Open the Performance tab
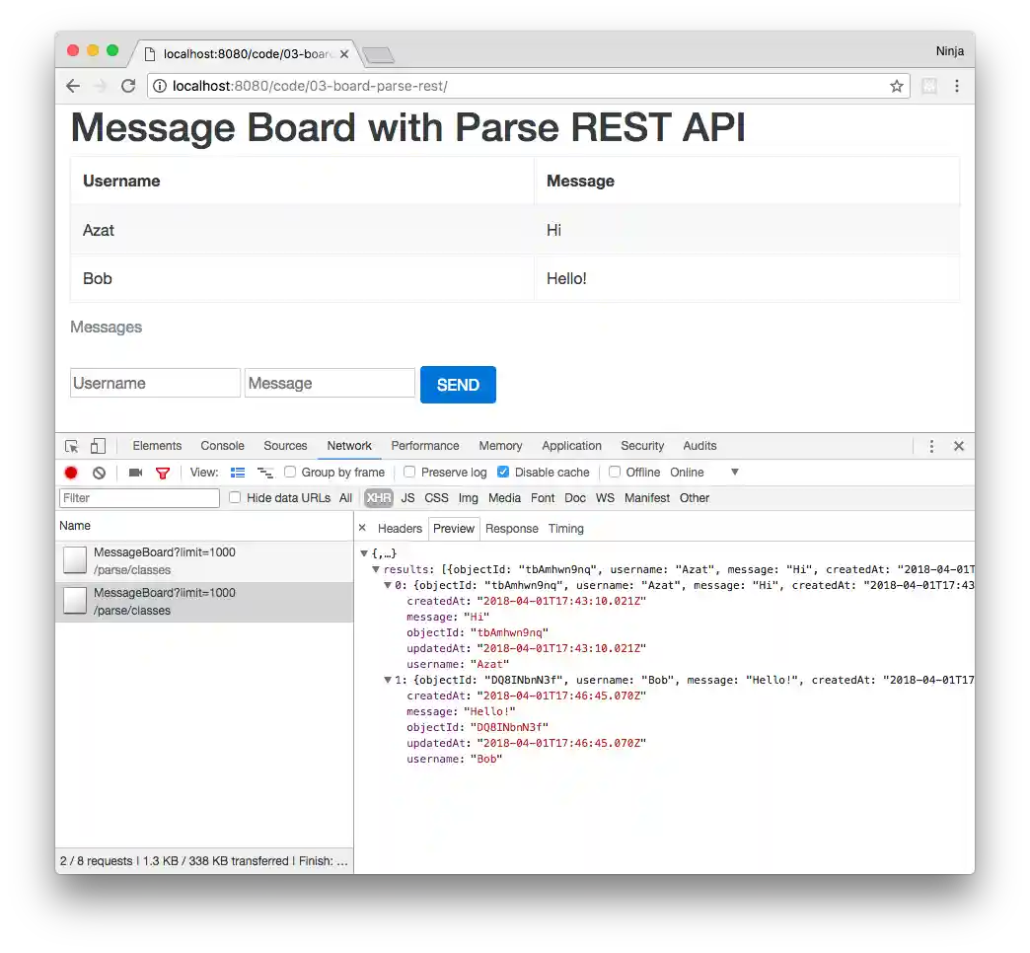Screen dimensions: 1030x953 tap(425, 446)
